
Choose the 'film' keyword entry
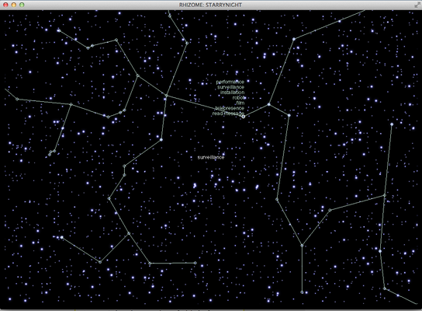pos(240,103)
